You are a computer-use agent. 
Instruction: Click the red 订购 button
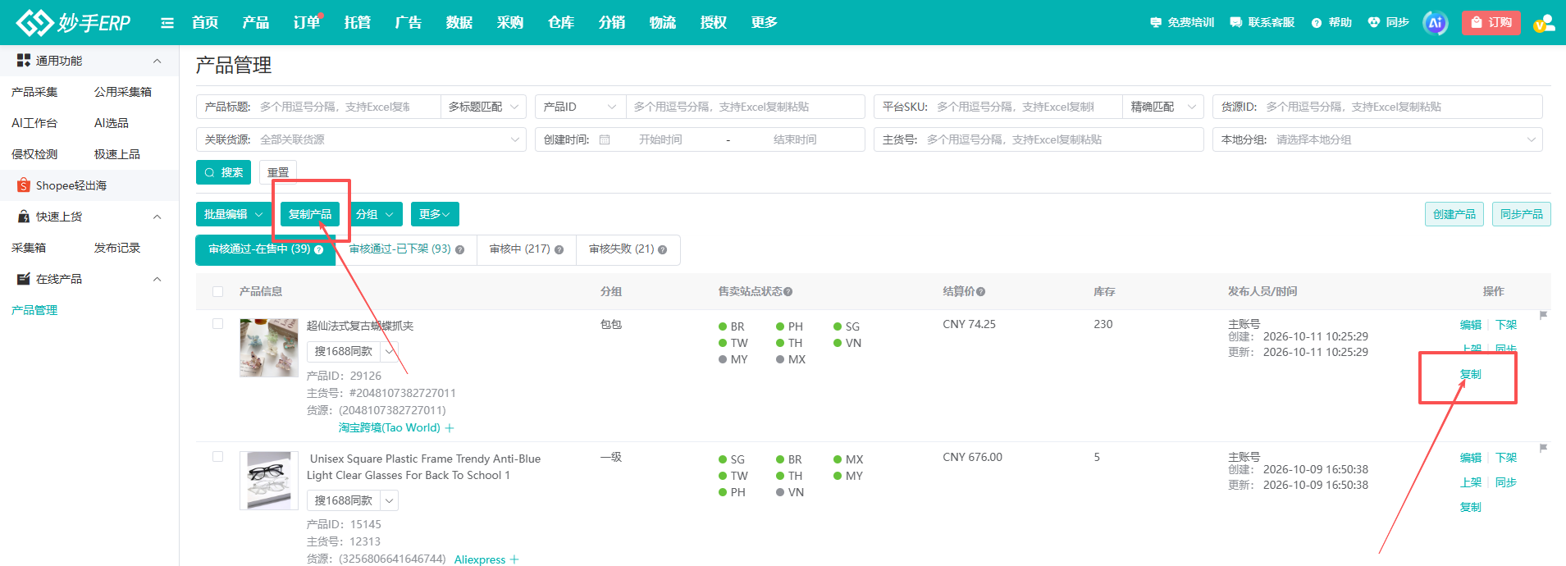1491,23
